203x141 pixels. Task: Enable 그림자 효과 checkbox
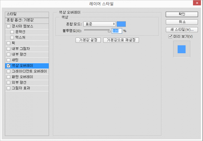point(9,88)
